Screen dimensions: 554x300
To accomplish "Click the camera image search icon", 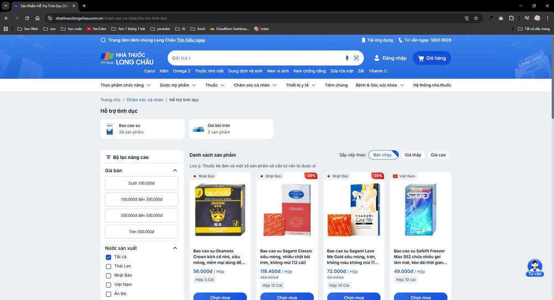I will coord(356,58).
